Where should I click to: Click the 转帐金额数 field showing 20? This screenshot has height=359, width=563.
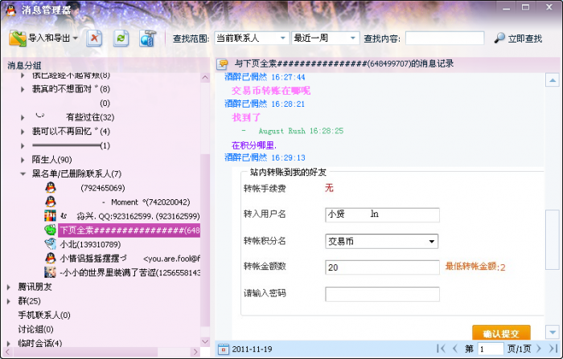(x=382, y=267)
